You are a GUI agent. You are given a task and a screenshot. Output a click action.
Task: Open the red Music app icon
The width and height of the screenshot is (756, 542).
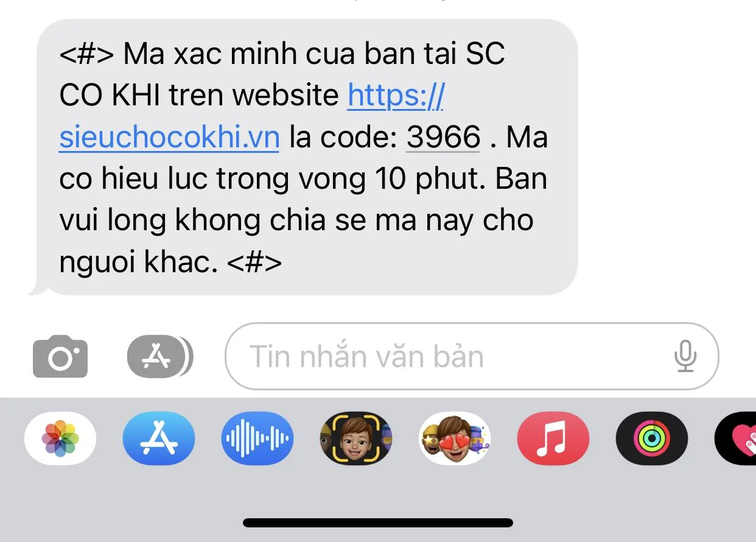coord(553,438)
